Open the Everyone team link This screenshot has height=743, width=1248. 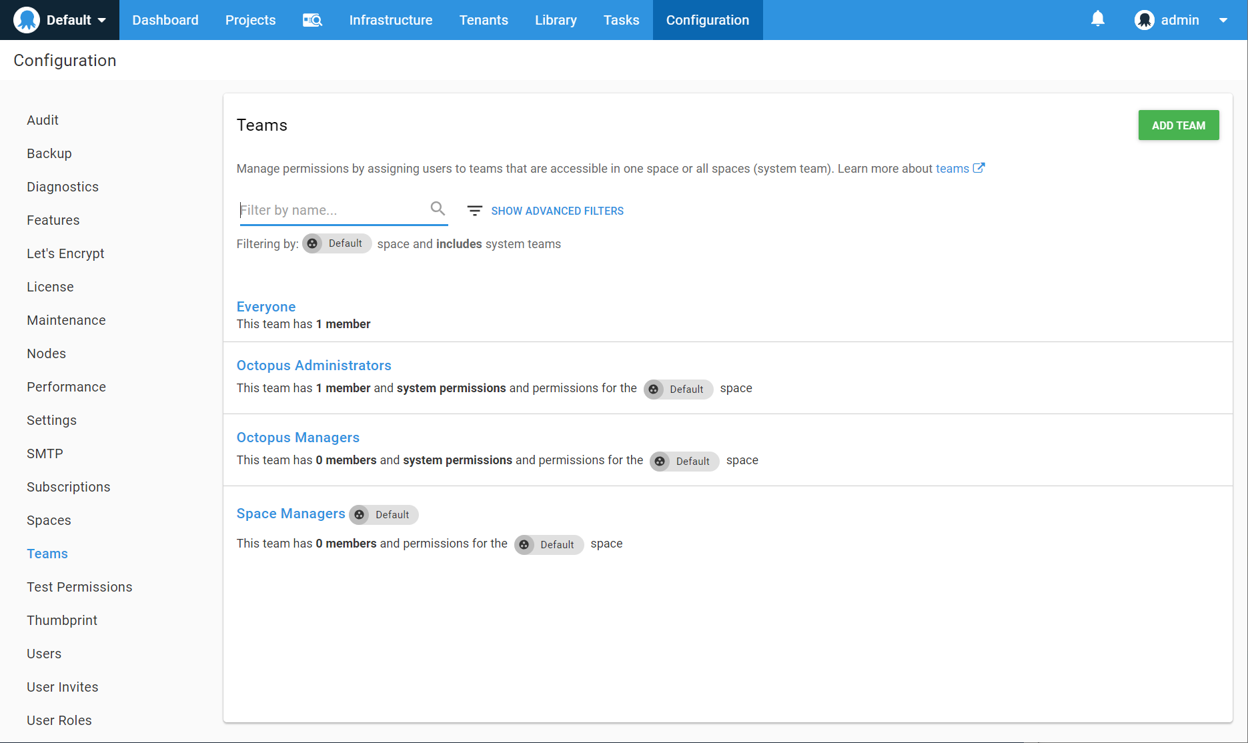265,307
